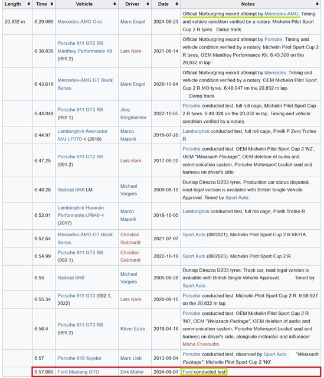Open Maro Engel link in 6:29.090 row
The image size is (324, 378).
(x=133, y=22)
